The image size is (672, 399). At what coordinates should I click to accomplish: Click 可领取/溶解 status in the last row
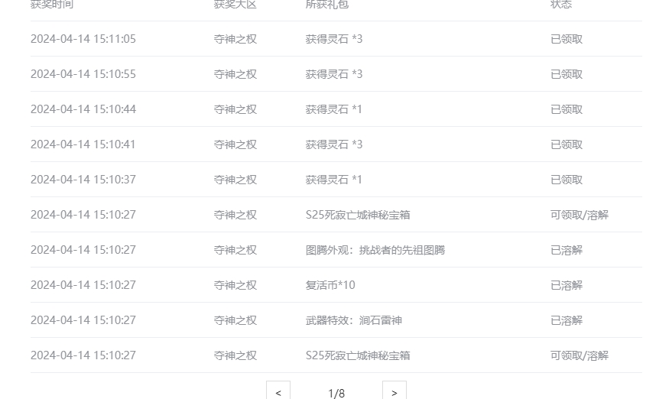pyautogui.click(x=579, y=355)
